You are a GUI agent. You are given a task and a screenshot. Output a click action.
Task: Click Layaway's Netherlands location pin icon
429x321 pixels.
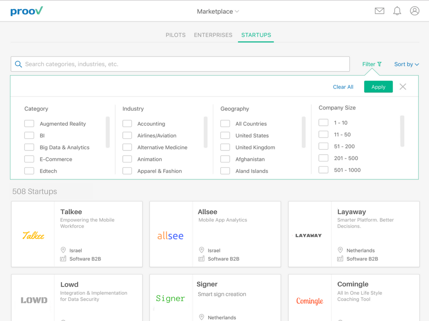(340, 250)
